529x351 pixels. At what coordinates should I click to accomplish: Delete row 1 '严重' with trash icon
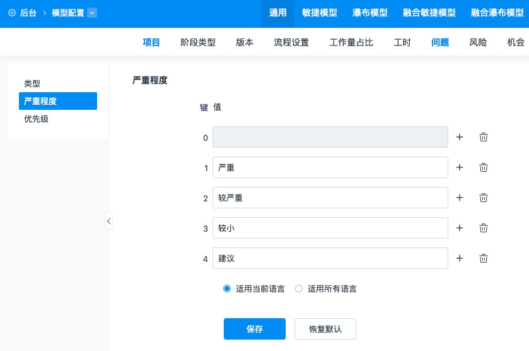pos(484,167)
